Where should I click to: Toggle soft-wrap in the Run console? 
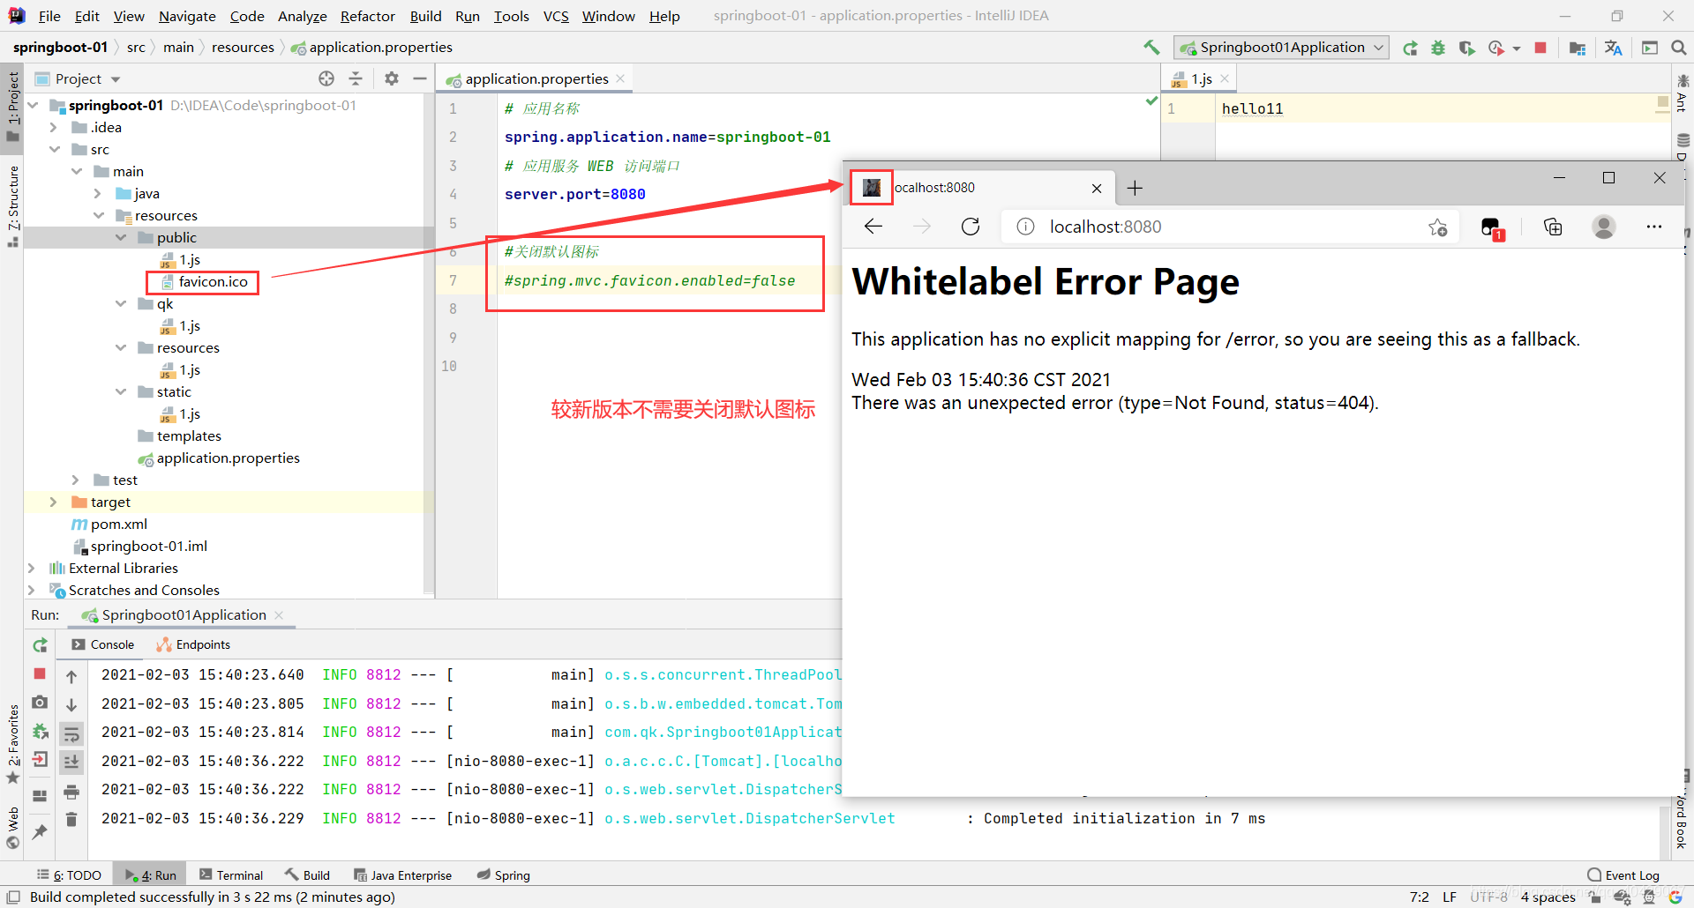71,733
